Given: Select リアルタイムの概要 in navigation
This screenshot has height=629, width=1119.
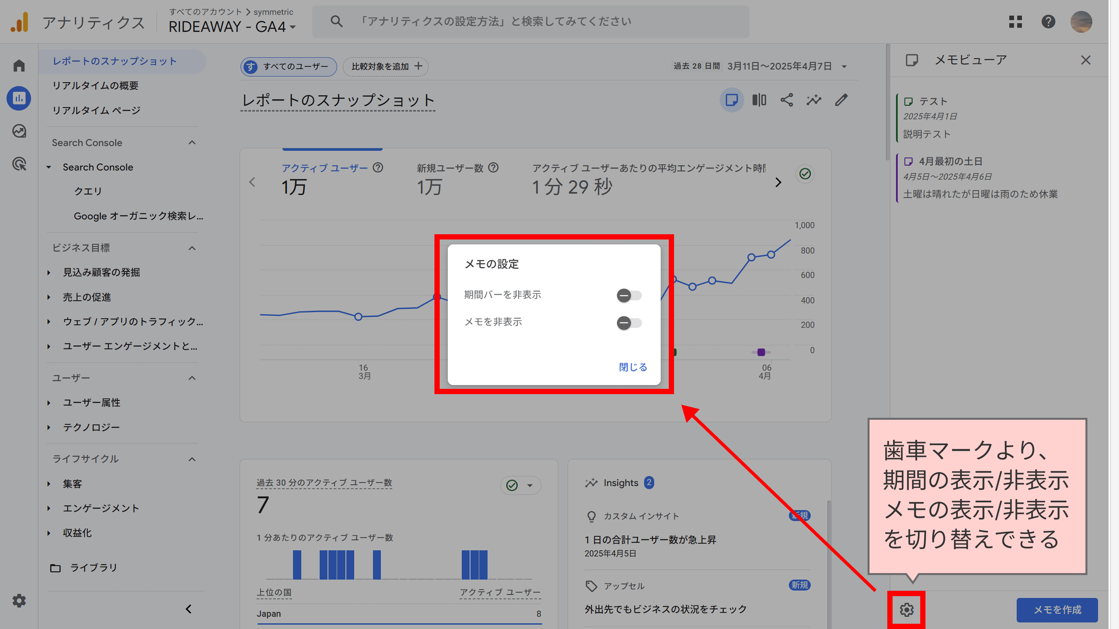Looking at the screenshot, I should [x=95, y=86].
